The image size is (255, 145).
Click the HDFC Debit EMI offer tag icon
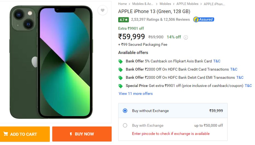pos(120,78)
